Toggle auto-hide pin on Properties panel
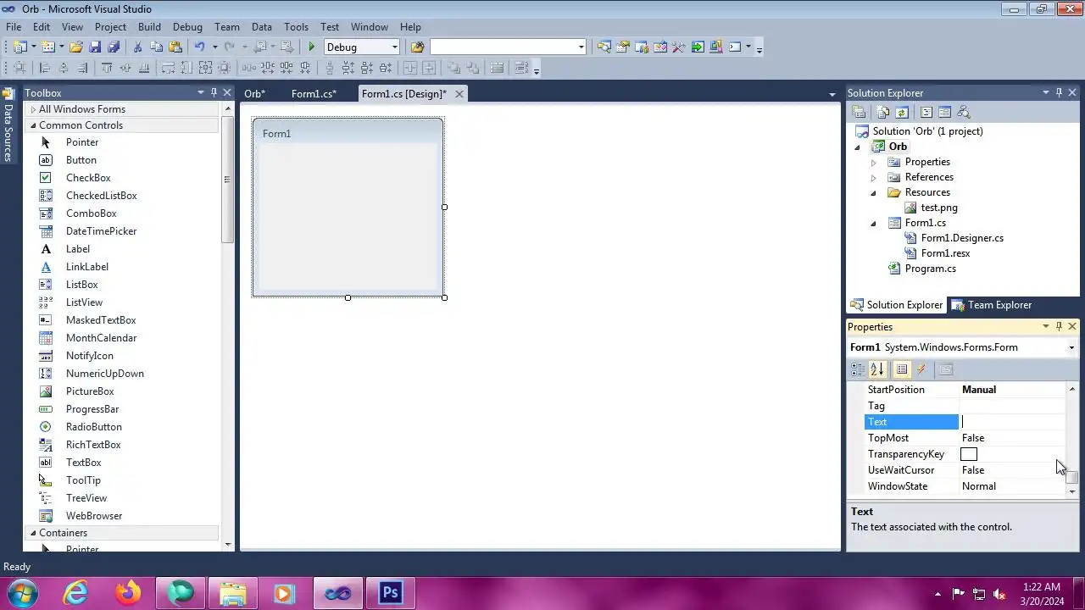Screen dimensions: 1085x610 click(x=1059, y=326)
